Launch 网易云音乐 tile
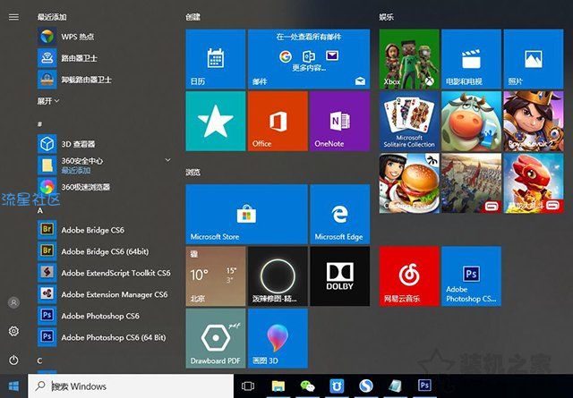573x398 pixels. pyautogui.click(x=409, y=276)
